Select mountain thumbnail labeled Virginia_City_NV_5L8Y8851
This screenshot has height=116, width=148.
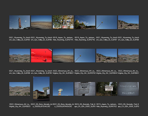pos(128,55)
